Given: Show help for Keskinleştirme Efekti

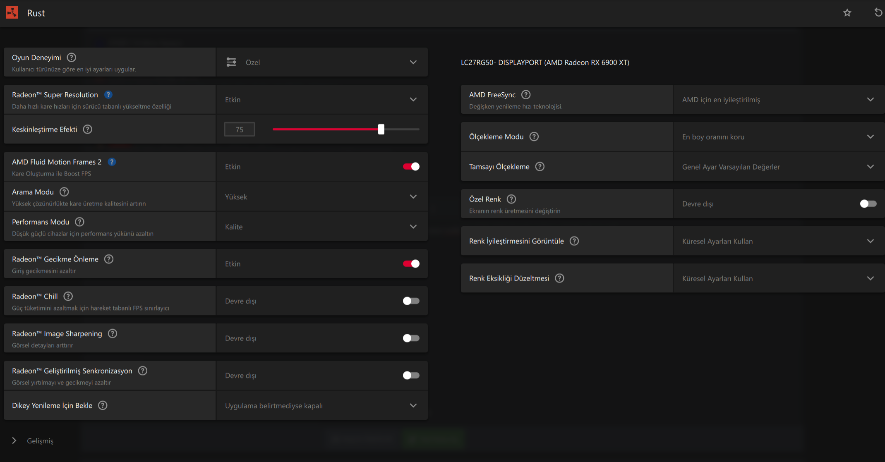Looking at the screenshot, I should pyautogui.click(x=87, y=129).
